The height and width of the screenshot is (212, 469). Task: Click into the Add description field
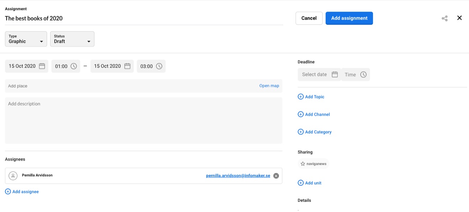pyautogui.click(x=144, y=120)
